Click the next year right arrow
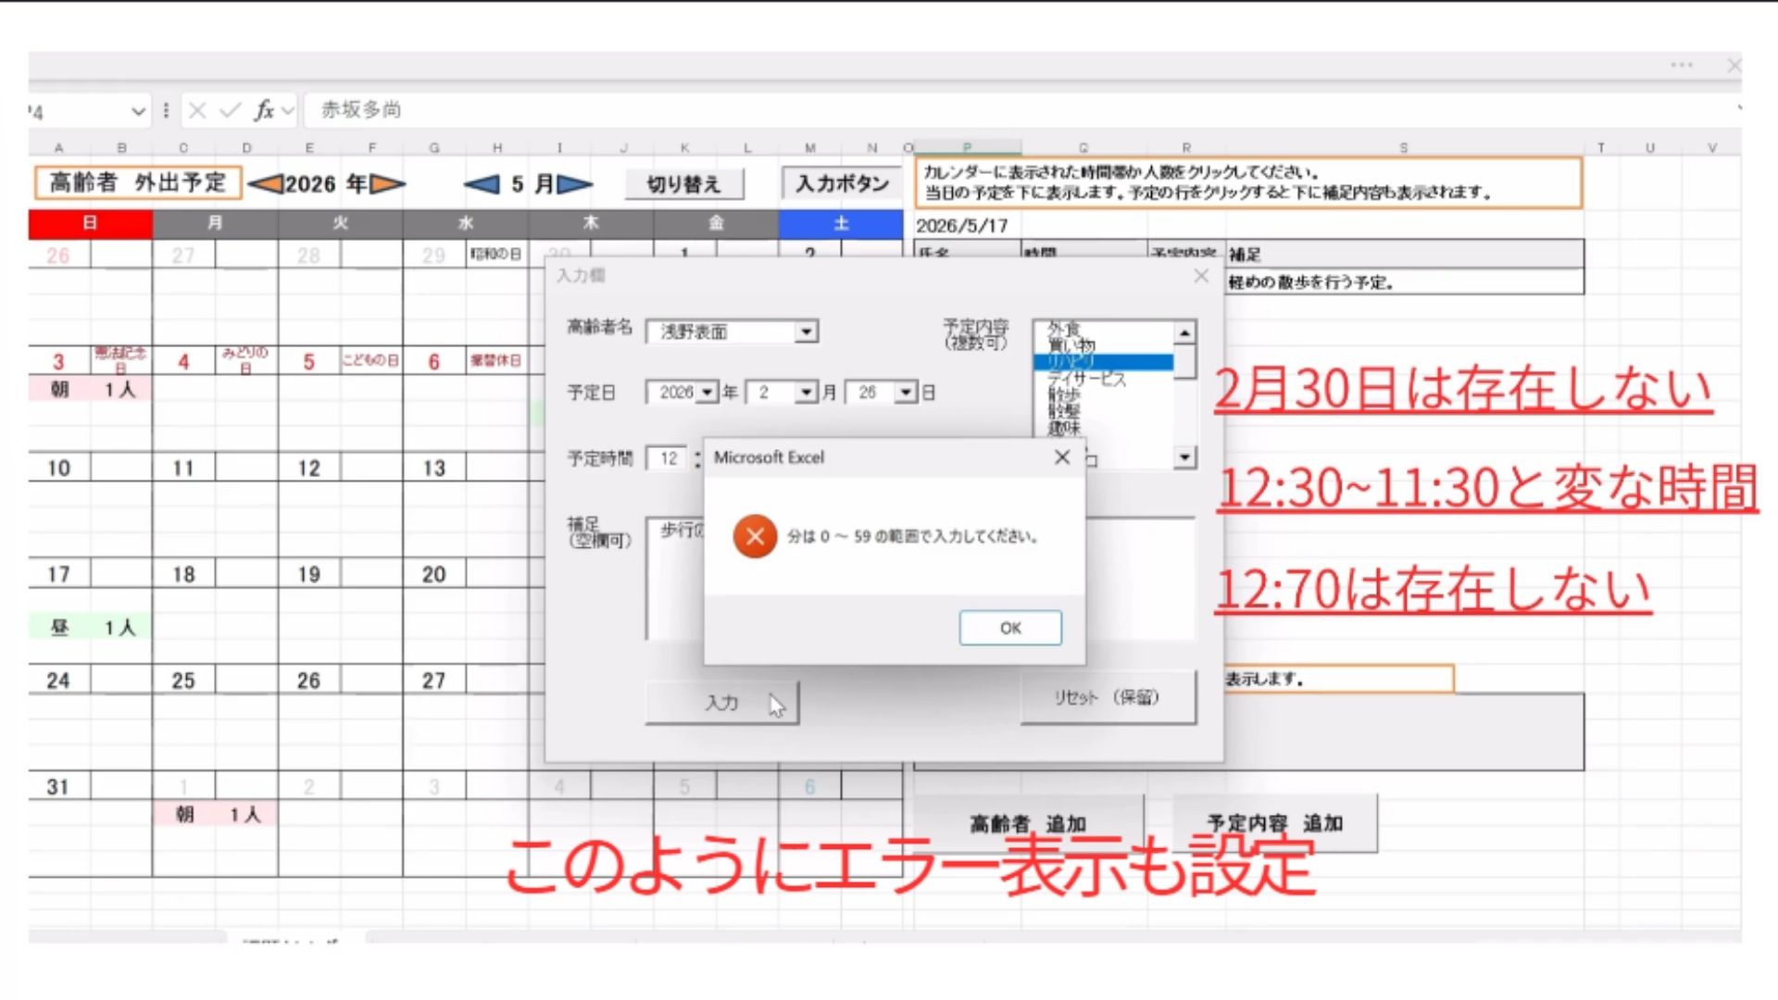 (387, 184)
